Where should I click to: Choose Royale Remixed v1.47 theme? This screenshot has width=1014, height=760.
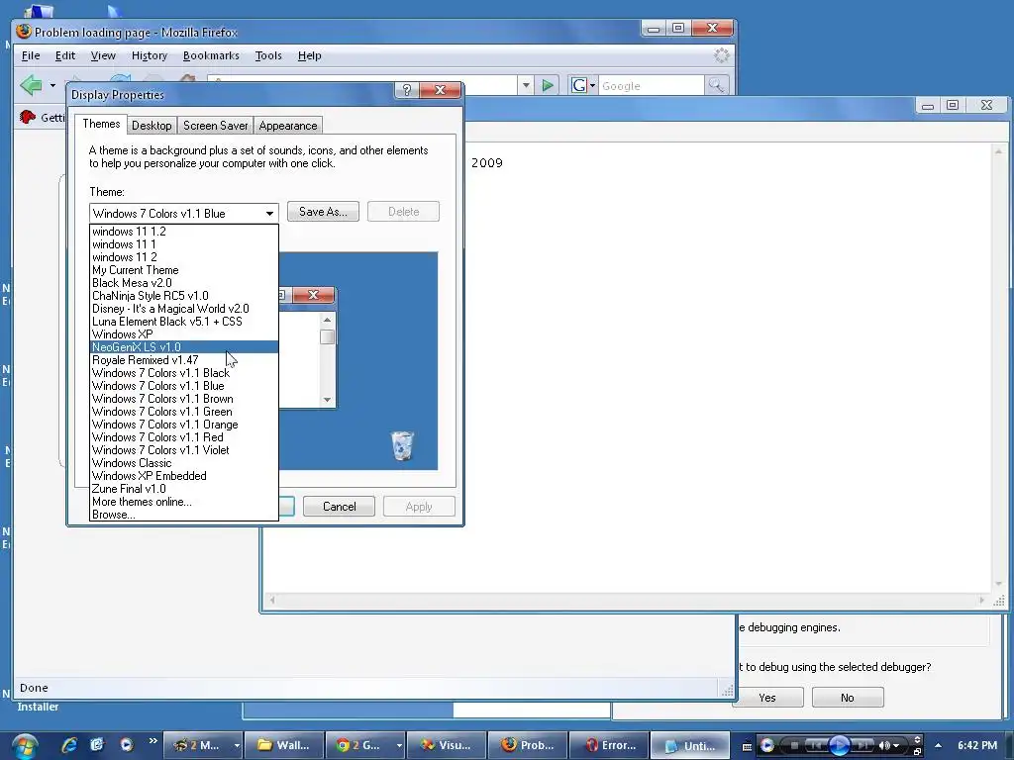(183, 360)
